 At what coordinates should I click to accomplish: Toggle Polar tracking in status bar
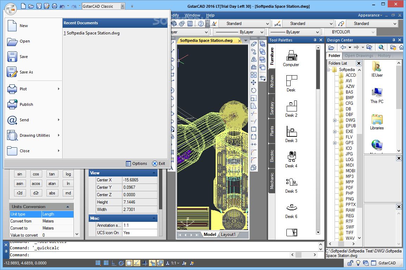point(121,263)
